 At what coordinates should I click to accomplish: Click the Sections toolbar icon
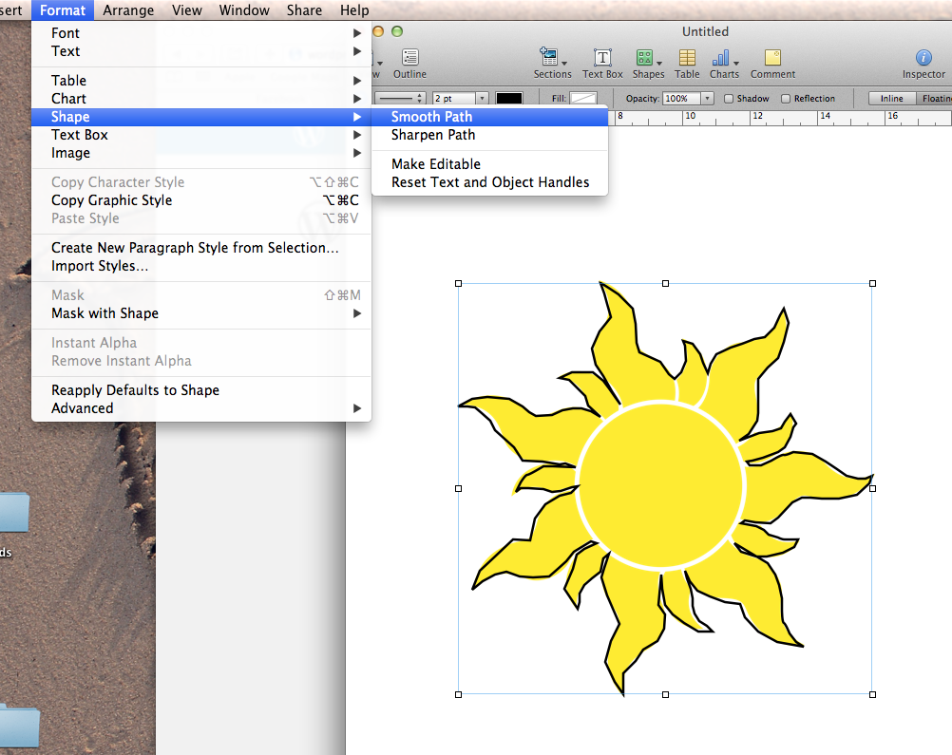[551, 59]
